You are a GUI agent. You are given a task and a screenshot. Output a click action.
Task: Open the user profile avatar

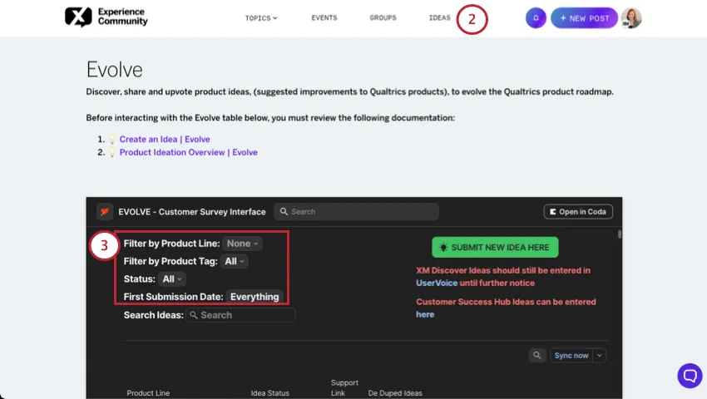tap(631, 18)
